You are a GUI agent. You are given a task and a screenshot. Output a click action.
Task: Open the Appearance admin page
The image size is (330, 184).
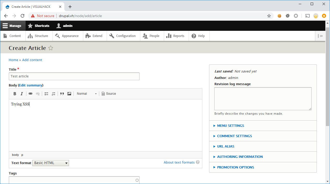tap(68, 36)
